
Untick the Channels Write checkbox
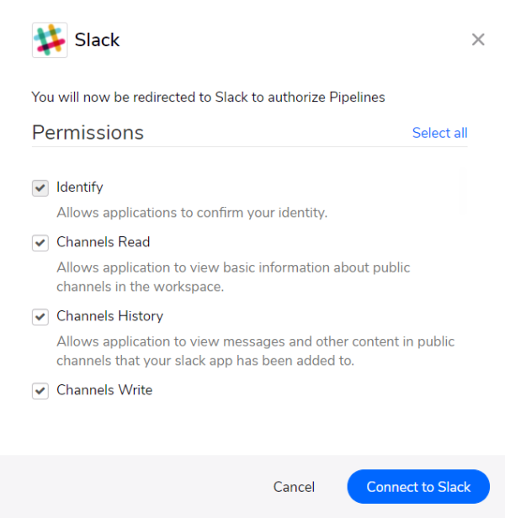click(x=40, y=391)
